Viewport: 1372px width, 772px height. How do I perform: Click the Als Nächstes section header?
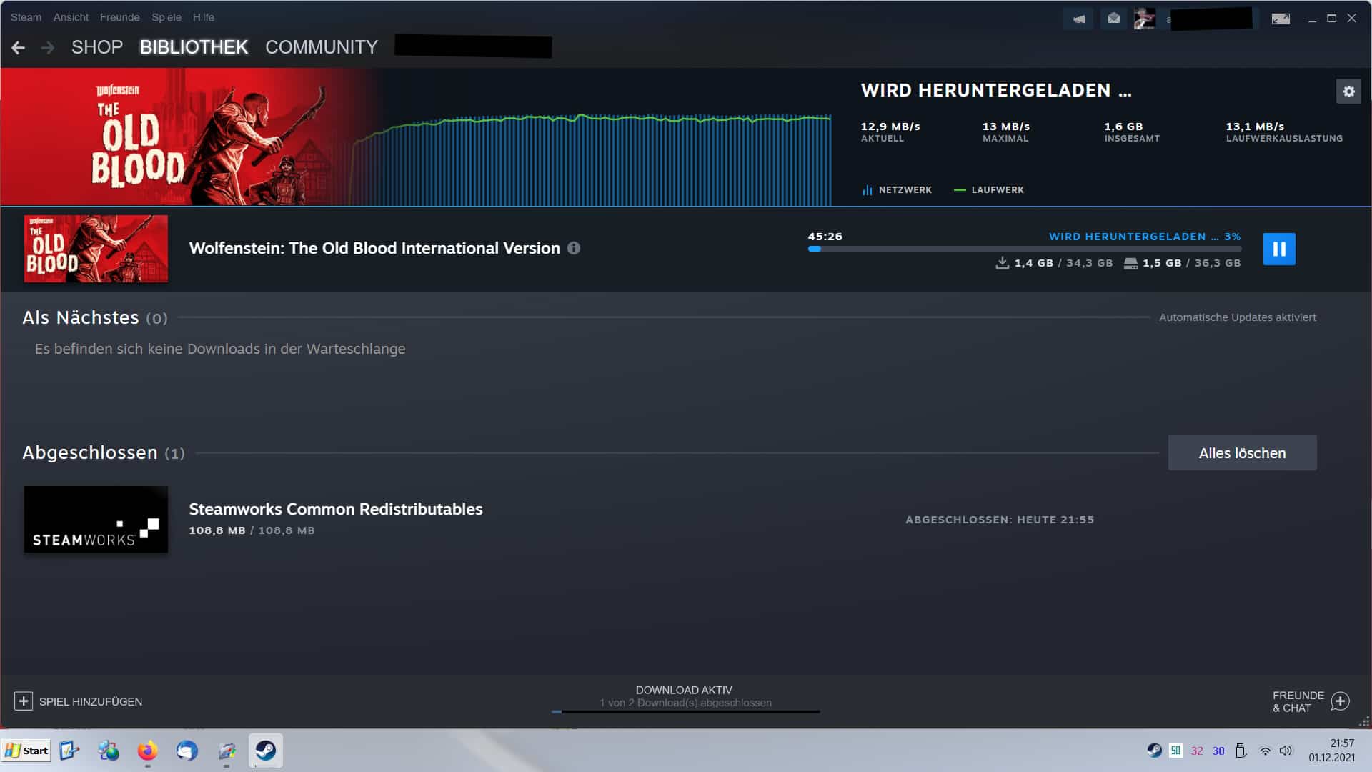point(95,317)
